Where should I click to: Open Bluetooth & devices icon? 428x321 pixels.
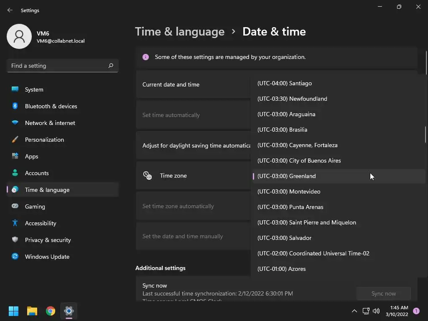click(x=15, y=106)
